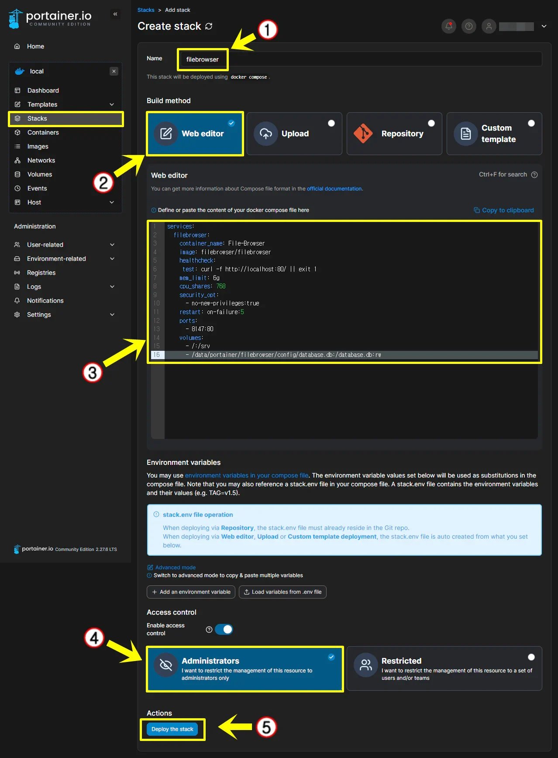This screenshot has height=758, width=558.
Task: Click the stack Name input field
Action: [x=361, y=59]
